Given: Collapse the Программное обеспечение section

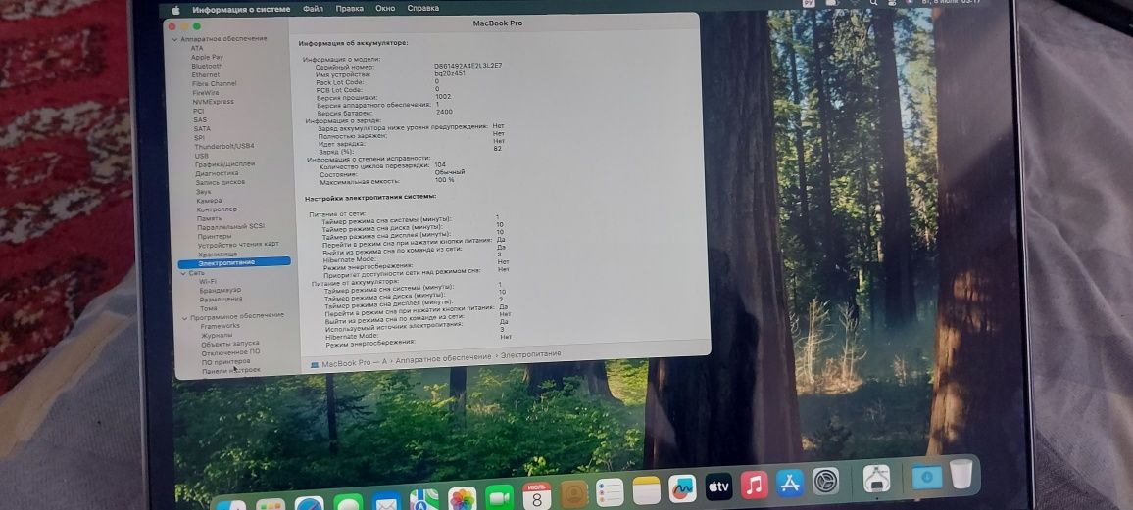Looking at the screenshot, I should click(185, 317).
